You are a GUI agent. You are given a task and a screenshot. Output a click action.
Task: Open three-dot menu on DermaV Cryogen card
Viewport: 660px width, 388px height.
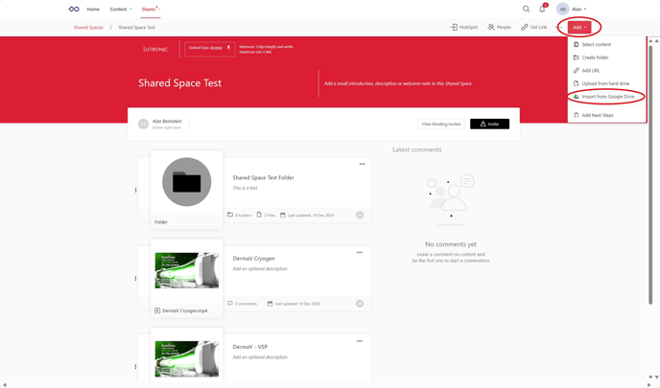pyautogui.click(x=360, y=253)
